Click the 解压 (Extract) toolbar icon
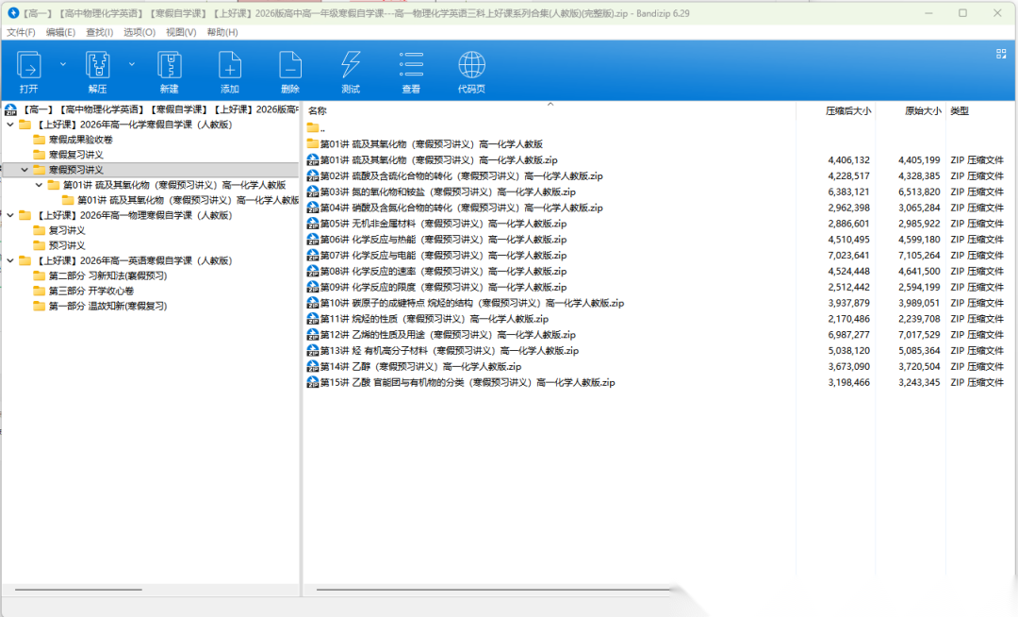This screenshot has height=617, width=1018. pyautogui.click(x=98, y=66)
